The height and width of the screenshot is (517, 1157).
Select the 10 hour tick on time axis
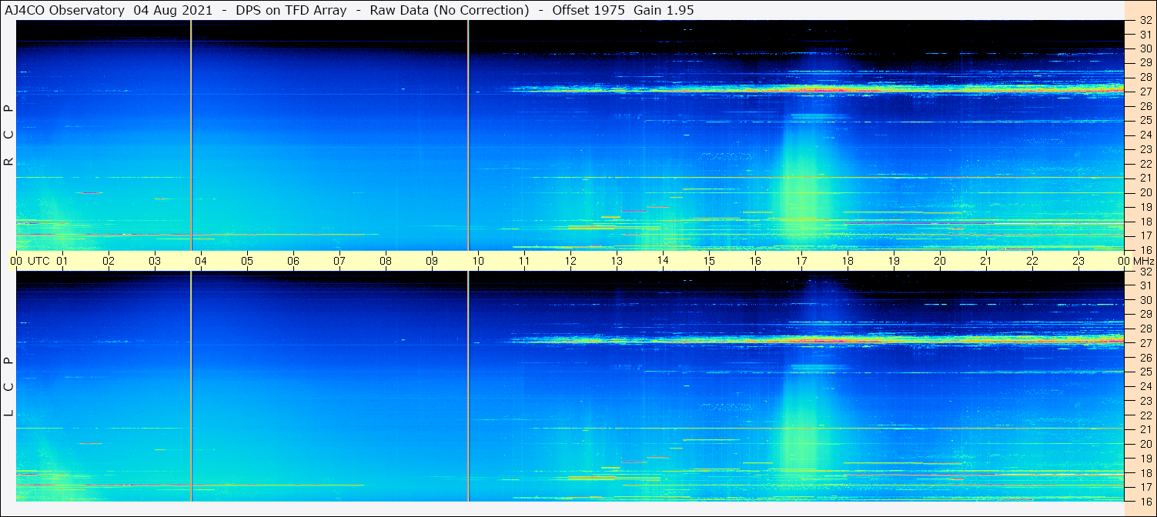coord(478,261)
